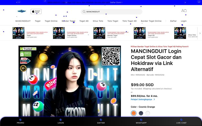Click the 18+ badge on image
This screenshot has width=202, height=126.
coord(23,68)
